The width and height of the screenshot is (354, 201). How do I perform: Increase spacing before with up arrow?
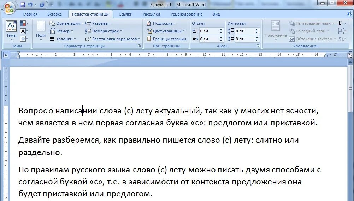257,30
